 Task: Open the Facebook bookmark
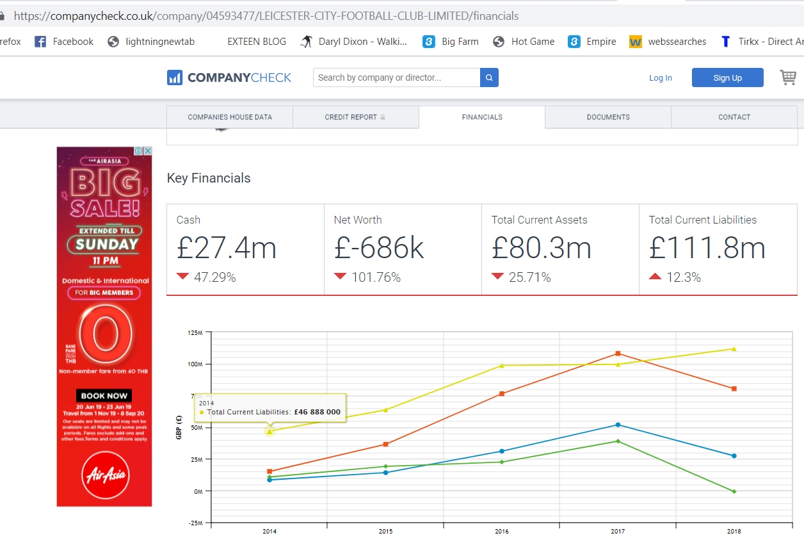tap(64, 42)
